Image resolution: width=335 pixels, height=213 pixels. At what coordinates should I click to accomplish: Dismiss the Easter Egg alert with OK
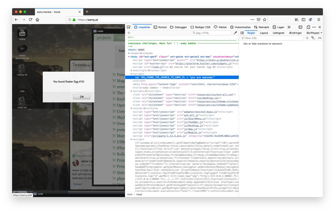82,97
